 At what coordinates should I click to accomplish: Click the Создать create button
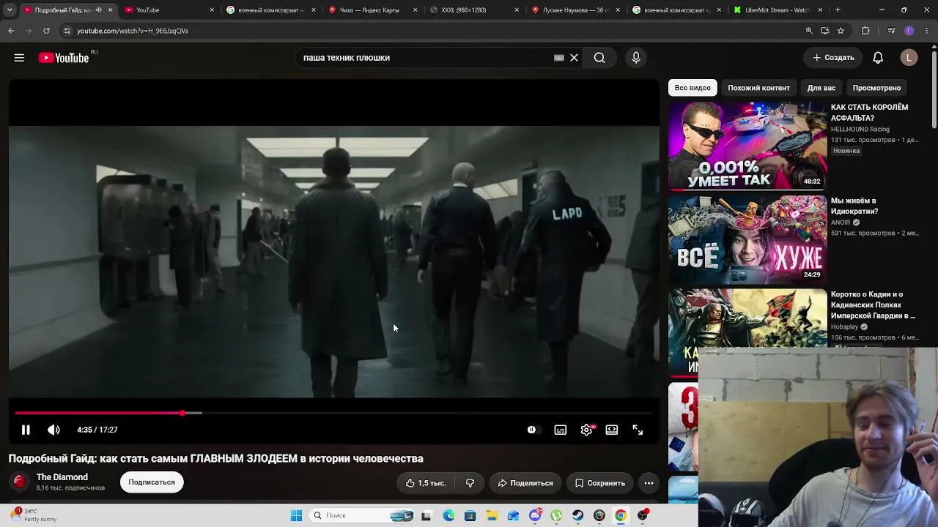(x=834, y=58)
